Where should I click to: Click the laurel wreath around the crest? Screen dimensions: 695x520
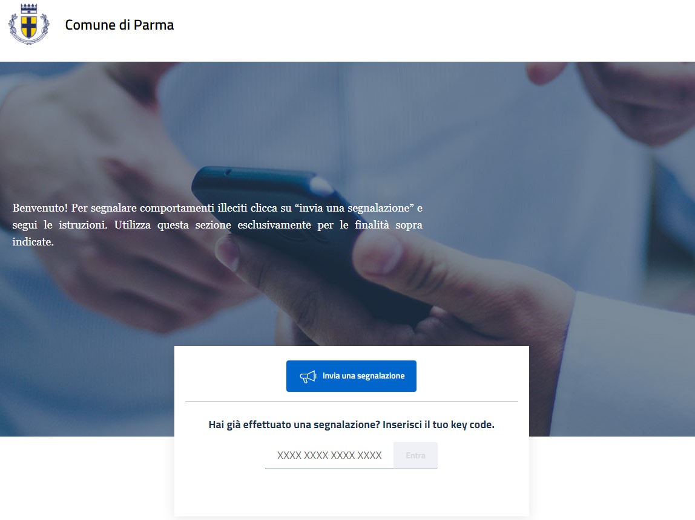tap(29, 29)
